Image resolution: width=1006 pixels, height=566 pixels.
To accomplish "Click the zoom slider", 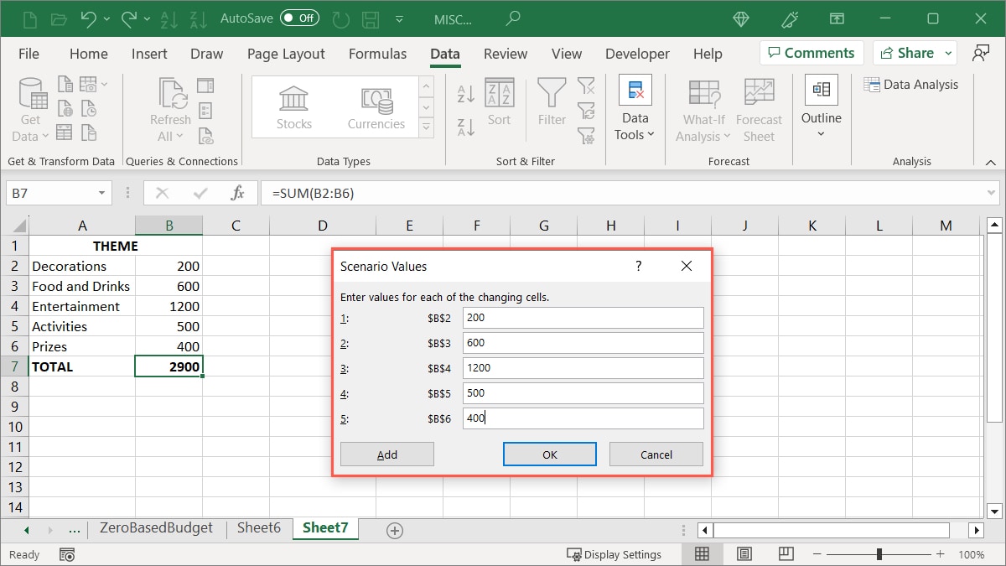I will point(878,553).
